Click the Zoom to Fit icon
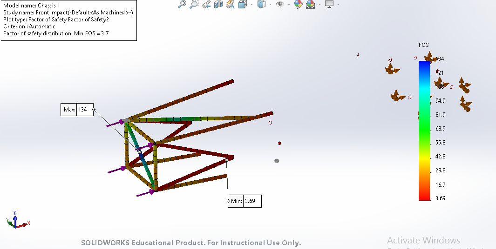The width and height of the screenshot is (496, 249). (182, 4)
